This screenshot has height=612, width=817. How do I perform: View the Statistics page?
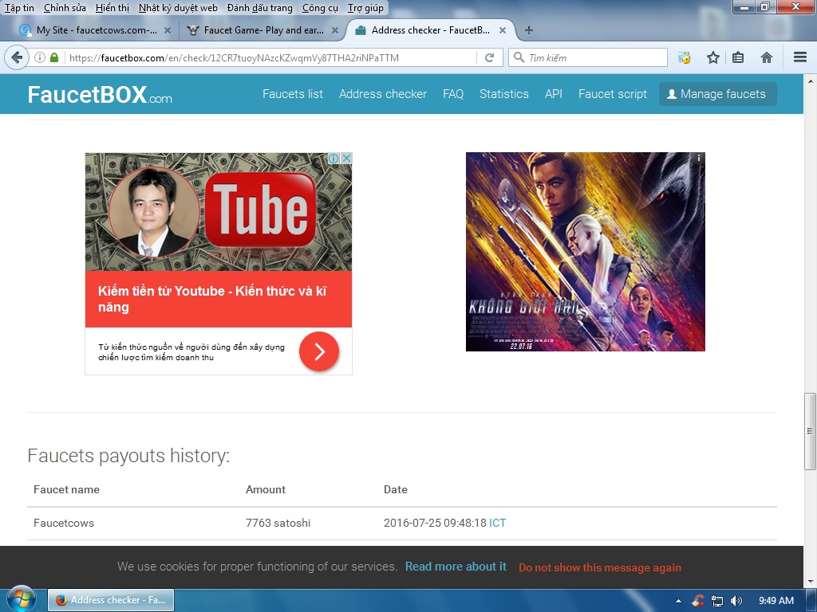click(x=504, y=94)
